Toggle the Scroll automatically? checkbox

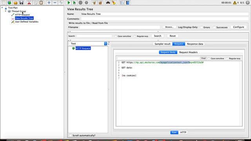[x=70, y=136]
